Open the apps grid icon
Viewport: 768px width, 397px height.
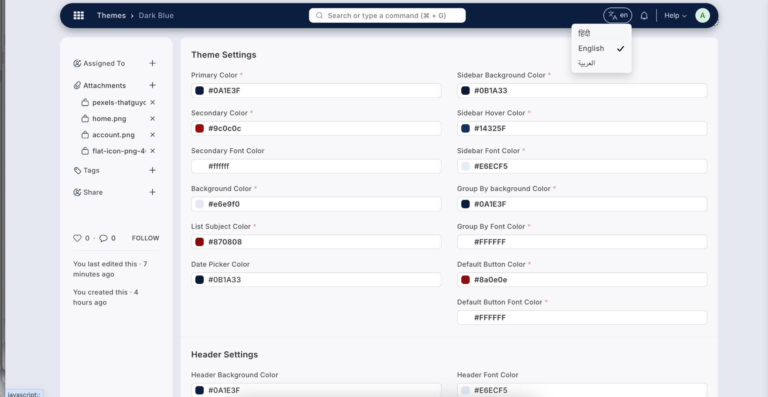[79, 16]
